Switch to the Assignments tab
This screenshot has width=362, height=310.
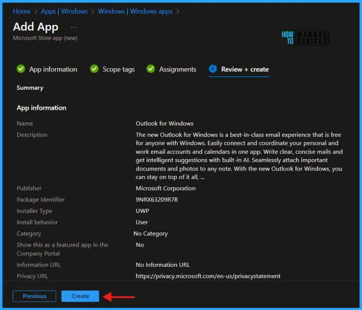pyautogui.click(x=178, y=69)
